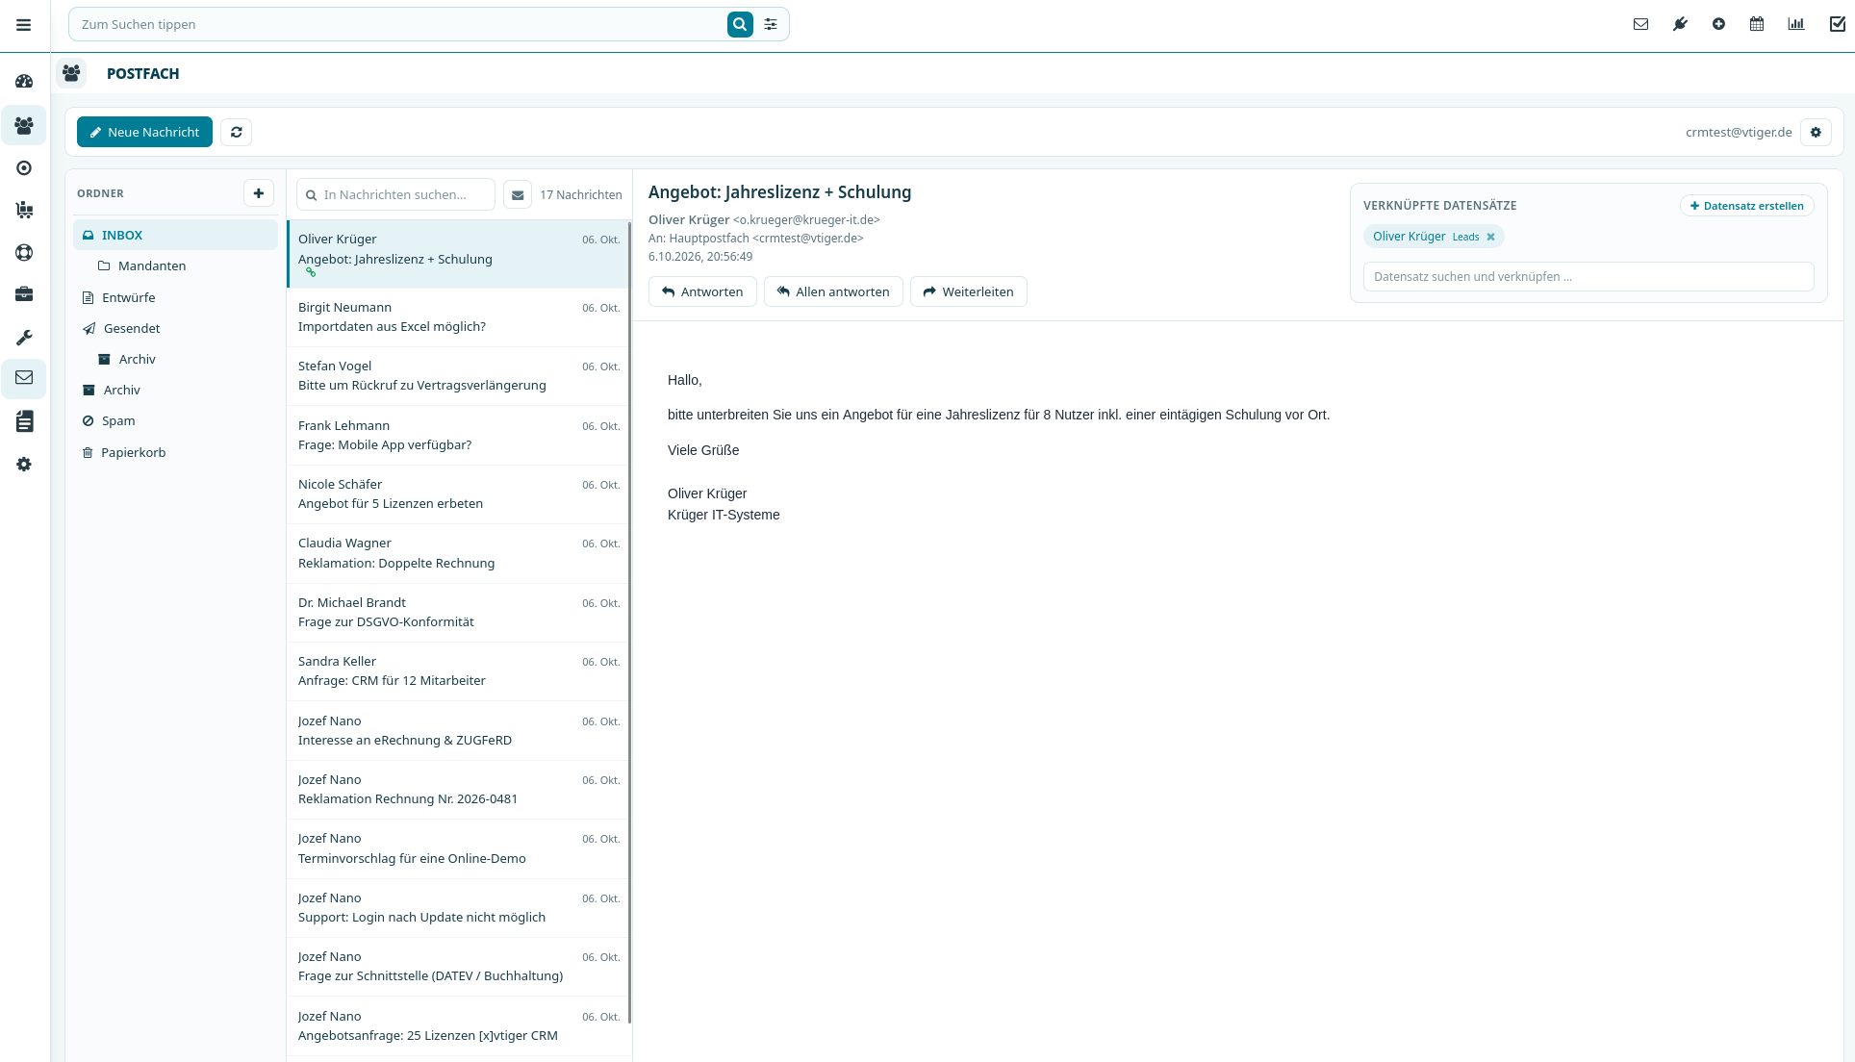Open the Spam folder
The image size is (1855, 1062).
[x=175, y=420]
